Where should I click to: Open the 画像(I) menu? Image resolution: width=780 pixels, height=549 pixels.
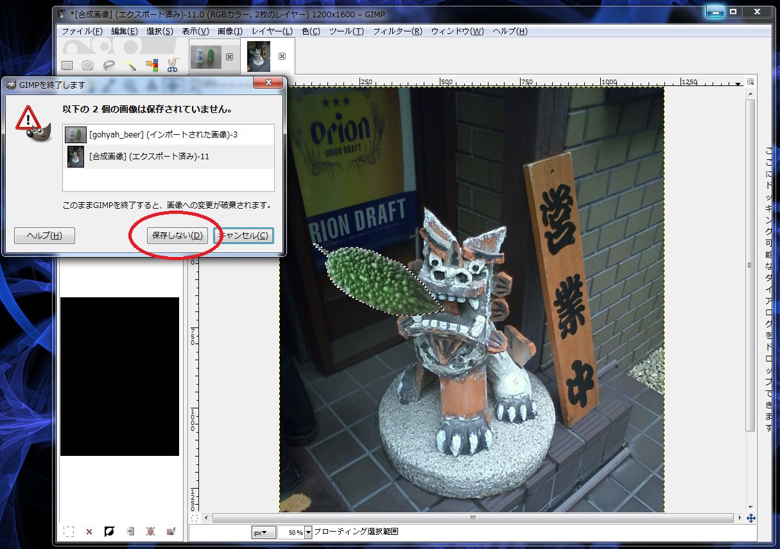[x=230, y=31]
